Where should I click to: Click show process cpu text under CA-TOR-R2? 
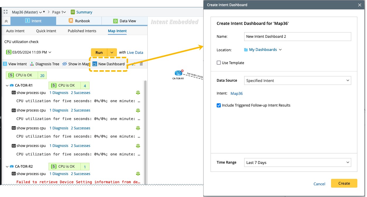31,174
